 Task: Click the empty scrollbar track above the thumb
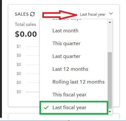point(110,38)
